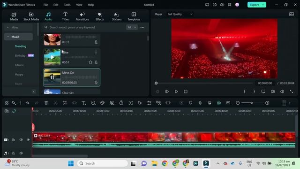Select the Crop tool in timeline toolbar
The image size is (300, 169).
[x=65, y=103]
